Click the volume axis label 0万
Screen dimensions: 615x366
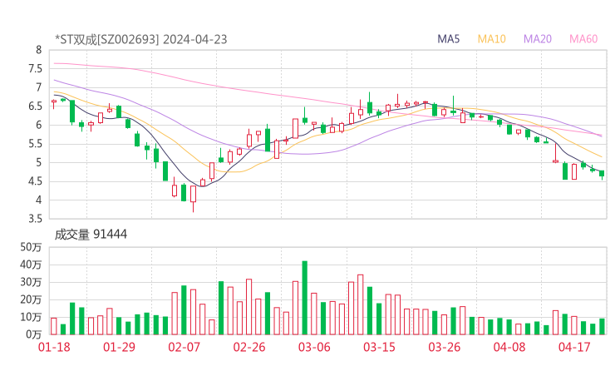[34, 334]
